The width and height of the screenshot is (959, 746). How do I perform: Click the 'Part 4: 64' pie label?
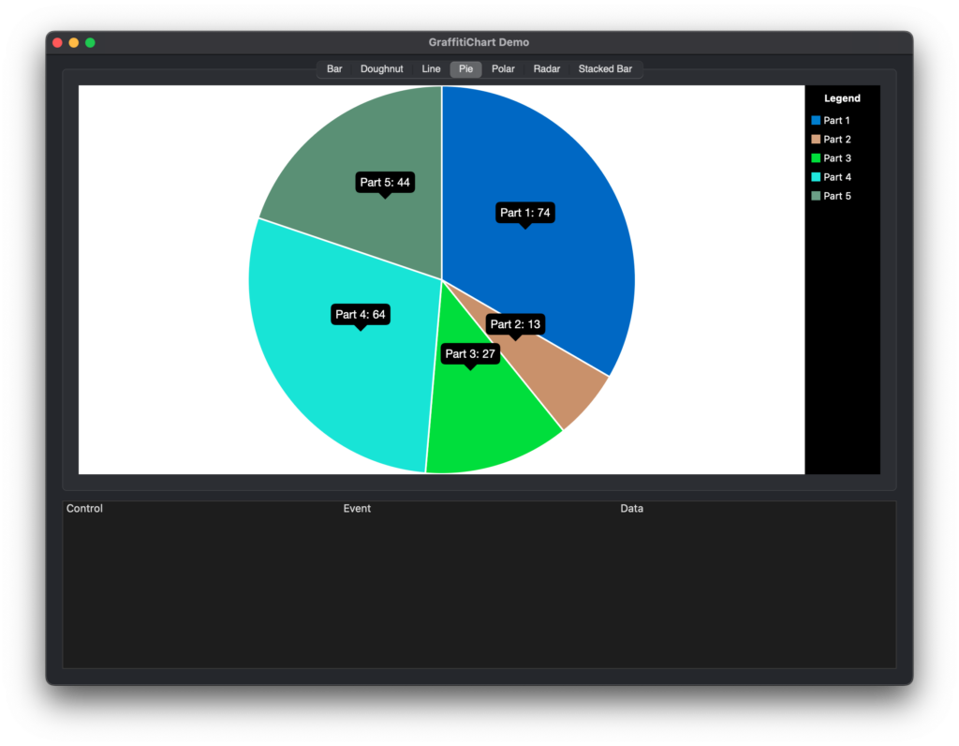click(361, 315)
